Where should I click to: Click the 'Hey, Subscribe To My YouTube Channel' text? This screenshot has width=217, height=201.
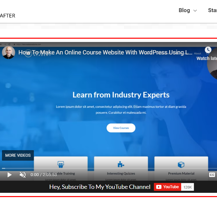coord(100,187)
